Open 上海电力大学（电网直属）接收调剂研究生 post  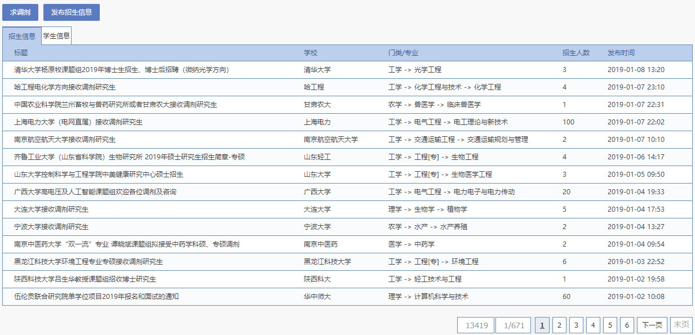point(78,122)
